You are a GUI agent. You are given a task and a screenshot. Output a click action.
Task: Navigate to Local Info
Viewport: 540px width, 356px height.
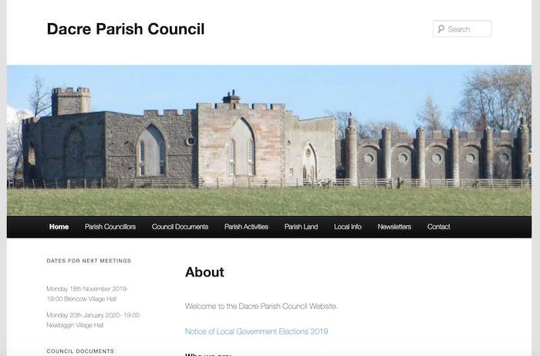click(347, 227)
